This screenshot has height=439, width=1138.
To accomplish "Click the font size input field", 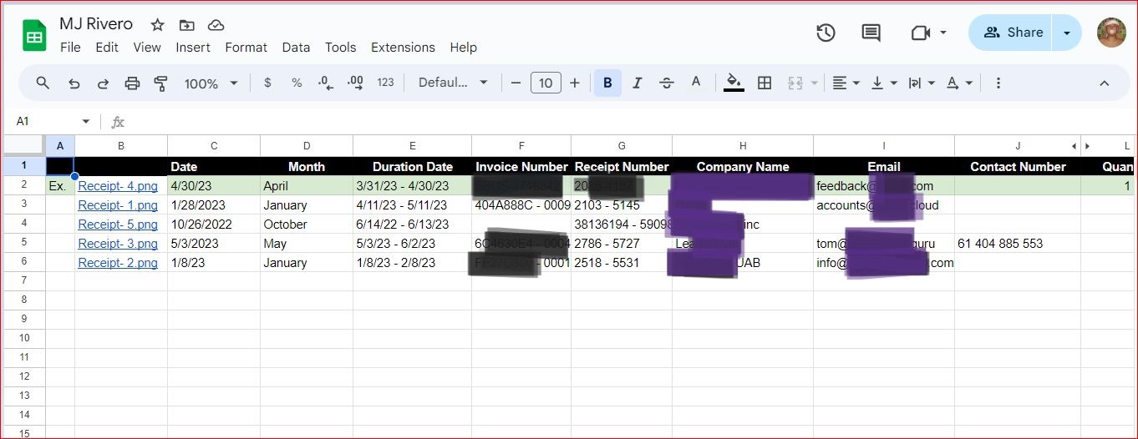I will (546, 83).
